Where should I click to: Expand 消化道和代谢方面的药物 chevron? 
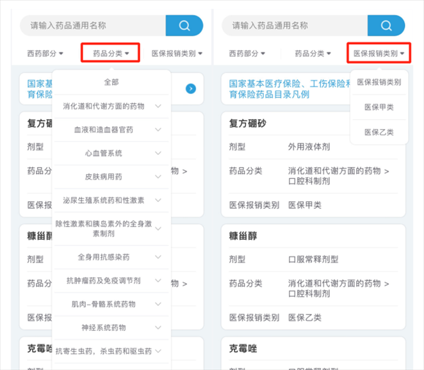coord(158,106)
